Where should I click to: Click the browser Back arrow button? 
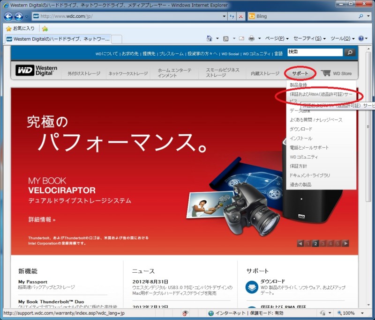coord(8,16)
